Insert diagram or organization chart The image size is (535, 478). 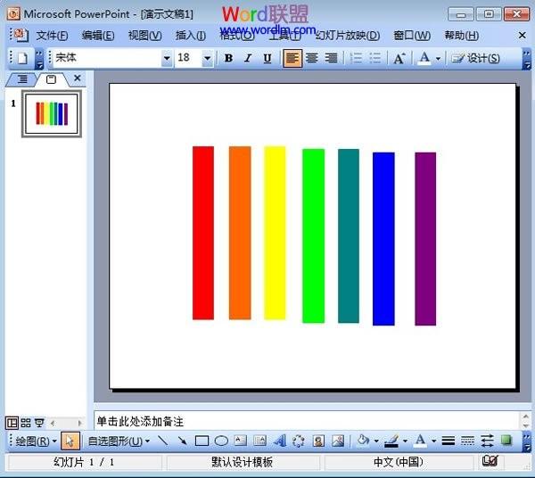coord(299,441)
